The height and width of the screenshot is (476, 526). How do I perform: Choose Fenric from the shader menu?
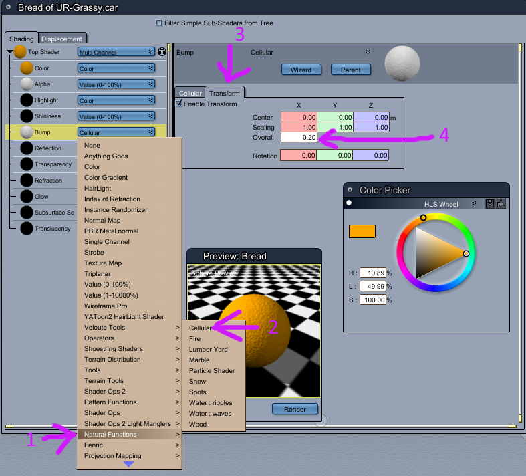tap(130, 445)
